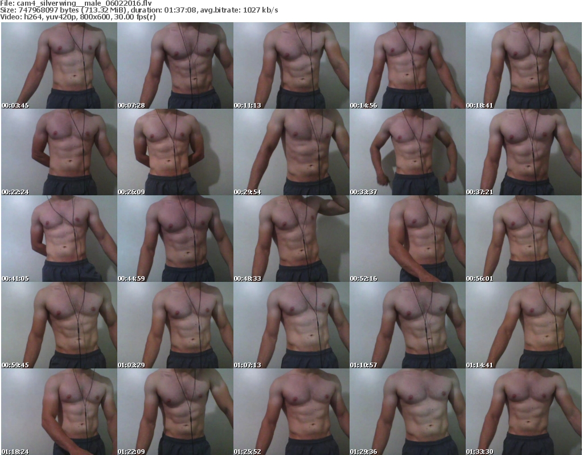
Task: Choose the frame at 00:14:56
Action: pyautogui.click(x=408, y=65)
